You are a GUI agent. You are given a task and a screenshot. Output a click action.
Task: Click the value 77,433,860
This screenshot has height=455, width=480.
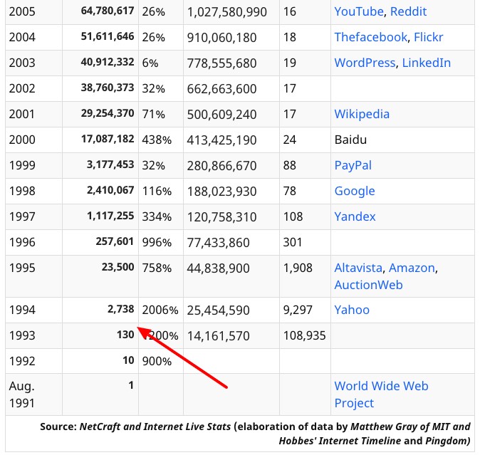click(218, 243)
